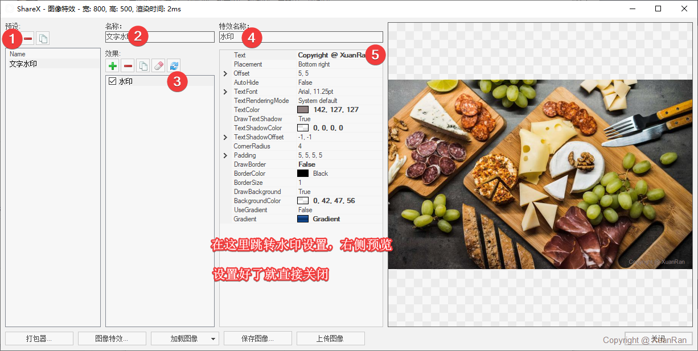Maximize the ShareX image effects window
This screenshot has height=351, width=698.
click(658, 9)
